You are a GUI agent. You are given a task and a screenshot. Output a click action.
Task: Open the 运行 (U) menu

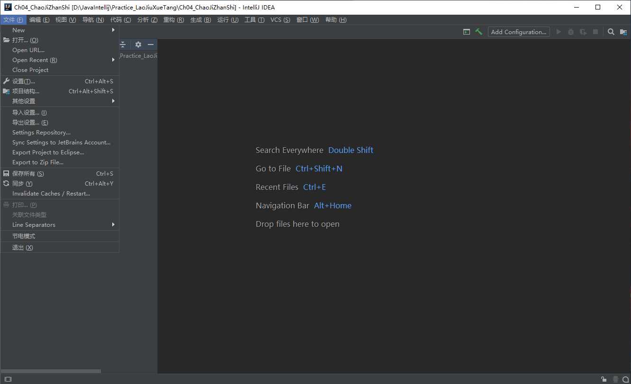click(x=228, y=19)
